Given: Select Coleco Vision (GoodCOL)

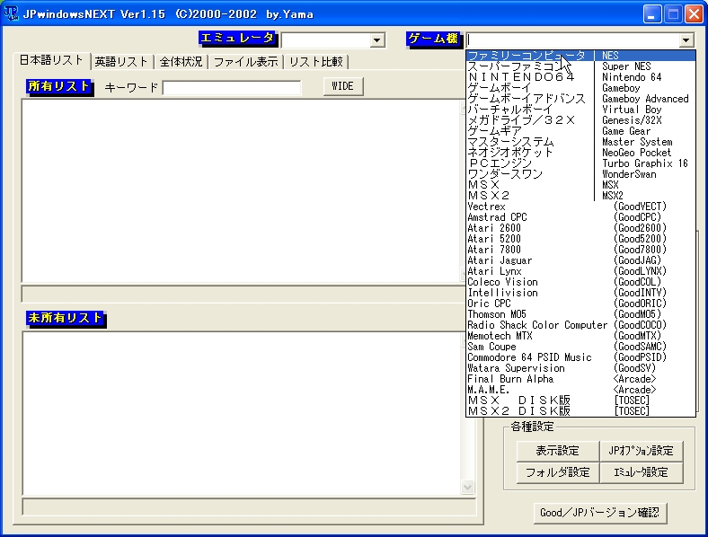Looking at the screenshot, I should coord(580,282).
